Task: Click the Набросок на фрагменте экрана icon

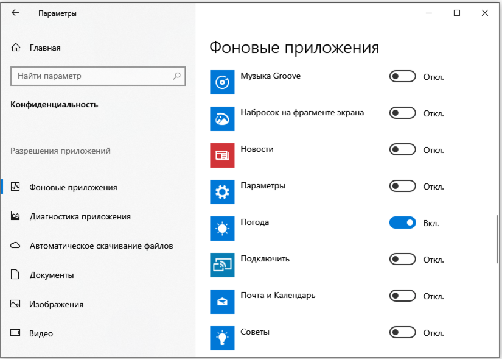Action: pyautogui.click(x=222, y=119)
